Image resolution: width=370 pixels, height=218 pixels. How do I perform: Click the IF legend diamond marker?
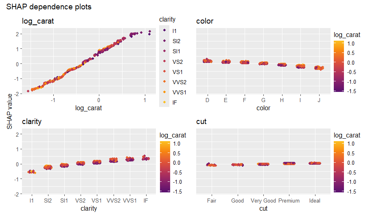coord(164,102)
